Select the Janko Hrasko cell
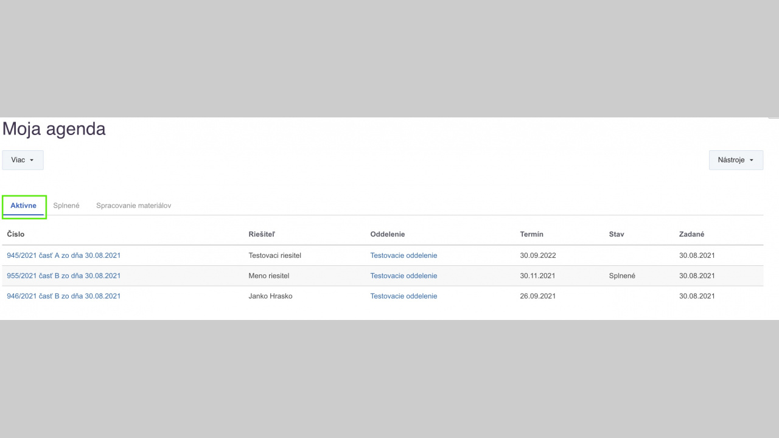This screenshot has height=438, width=779. pyautogui.click(x=270, y=296)
